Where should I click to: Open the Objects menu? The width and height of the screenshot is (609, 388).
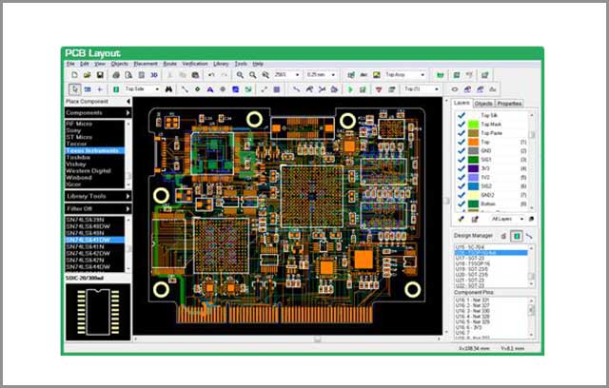119,64
